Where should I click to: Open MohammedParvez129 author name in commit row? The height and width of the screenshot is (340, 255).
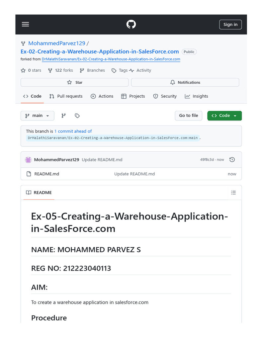click(x=56, y=160)
